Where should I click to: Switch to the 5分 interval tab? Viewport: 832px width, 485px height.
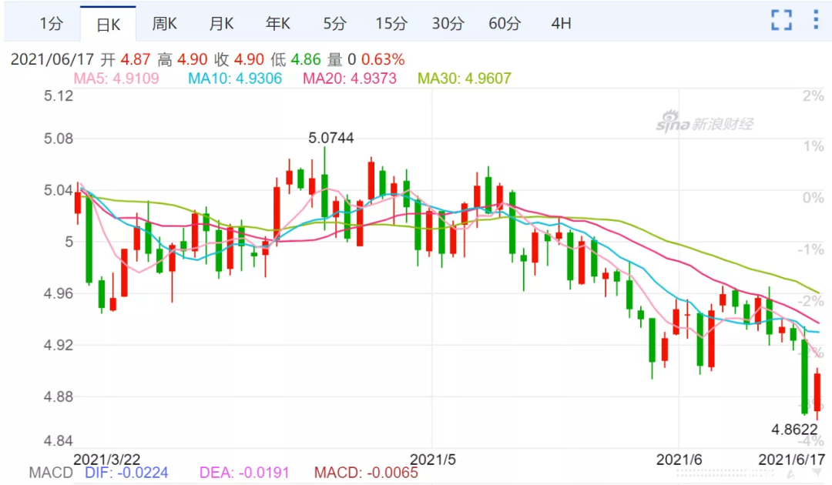click(335, 23)
